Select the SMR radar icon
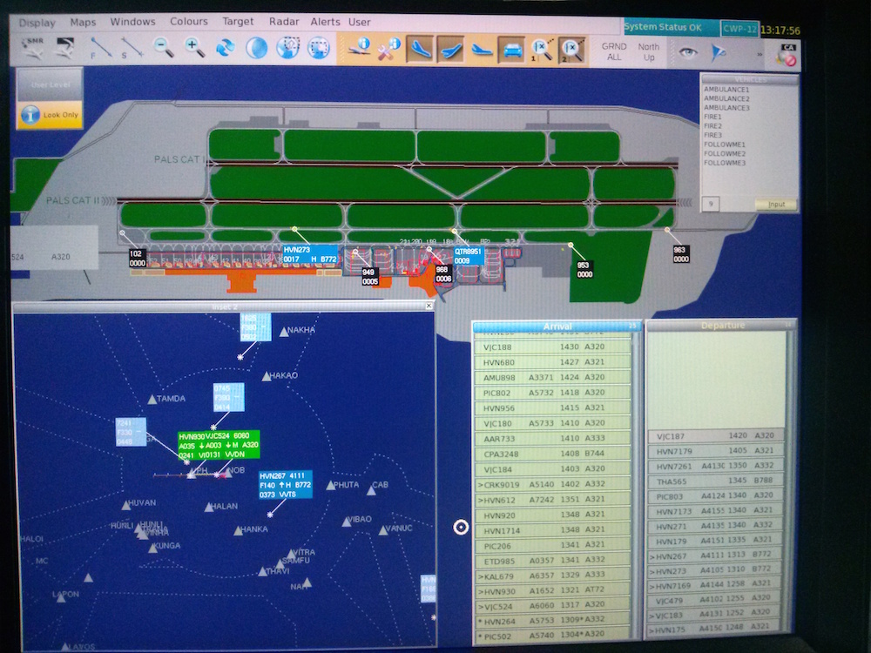Screen dimensions: 871x653 tap(34, 50)
